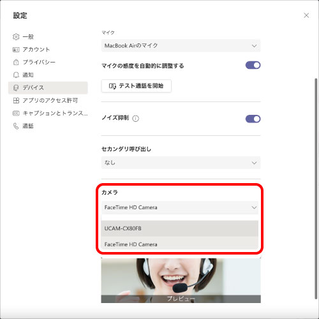319x319 pixels.
Task: Collapse the FaceTime HD Camera dropdown
Action: coord(180,207)
